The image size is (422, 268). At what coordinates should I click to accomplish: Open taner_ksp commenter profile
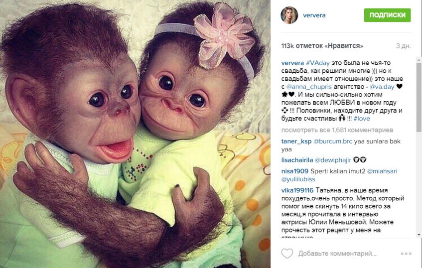(296, 141)
